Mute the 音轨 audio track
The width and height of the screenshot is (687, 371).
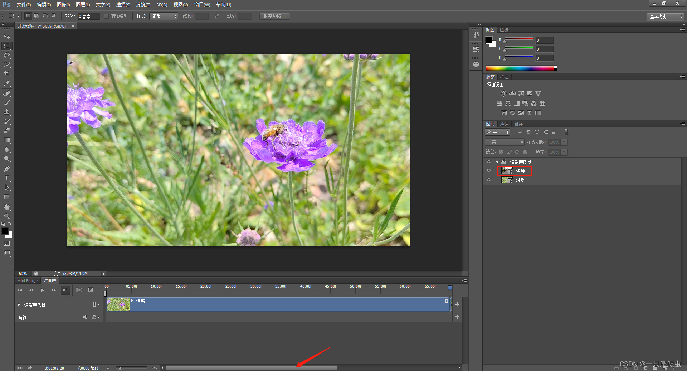click(x=85, y=317)
